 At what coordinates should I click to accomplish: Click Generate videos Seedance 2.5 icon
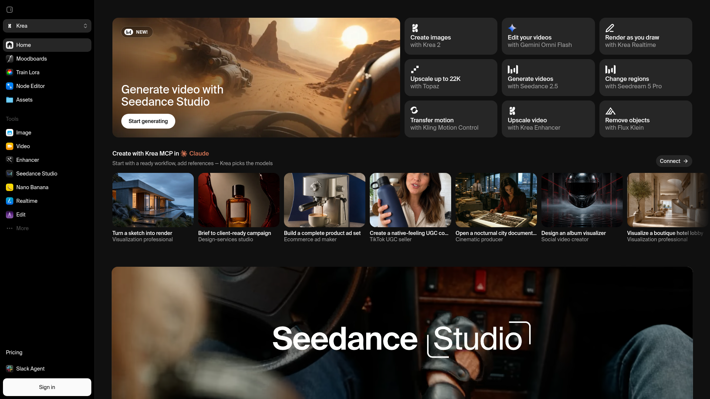(x=513, y=69)
